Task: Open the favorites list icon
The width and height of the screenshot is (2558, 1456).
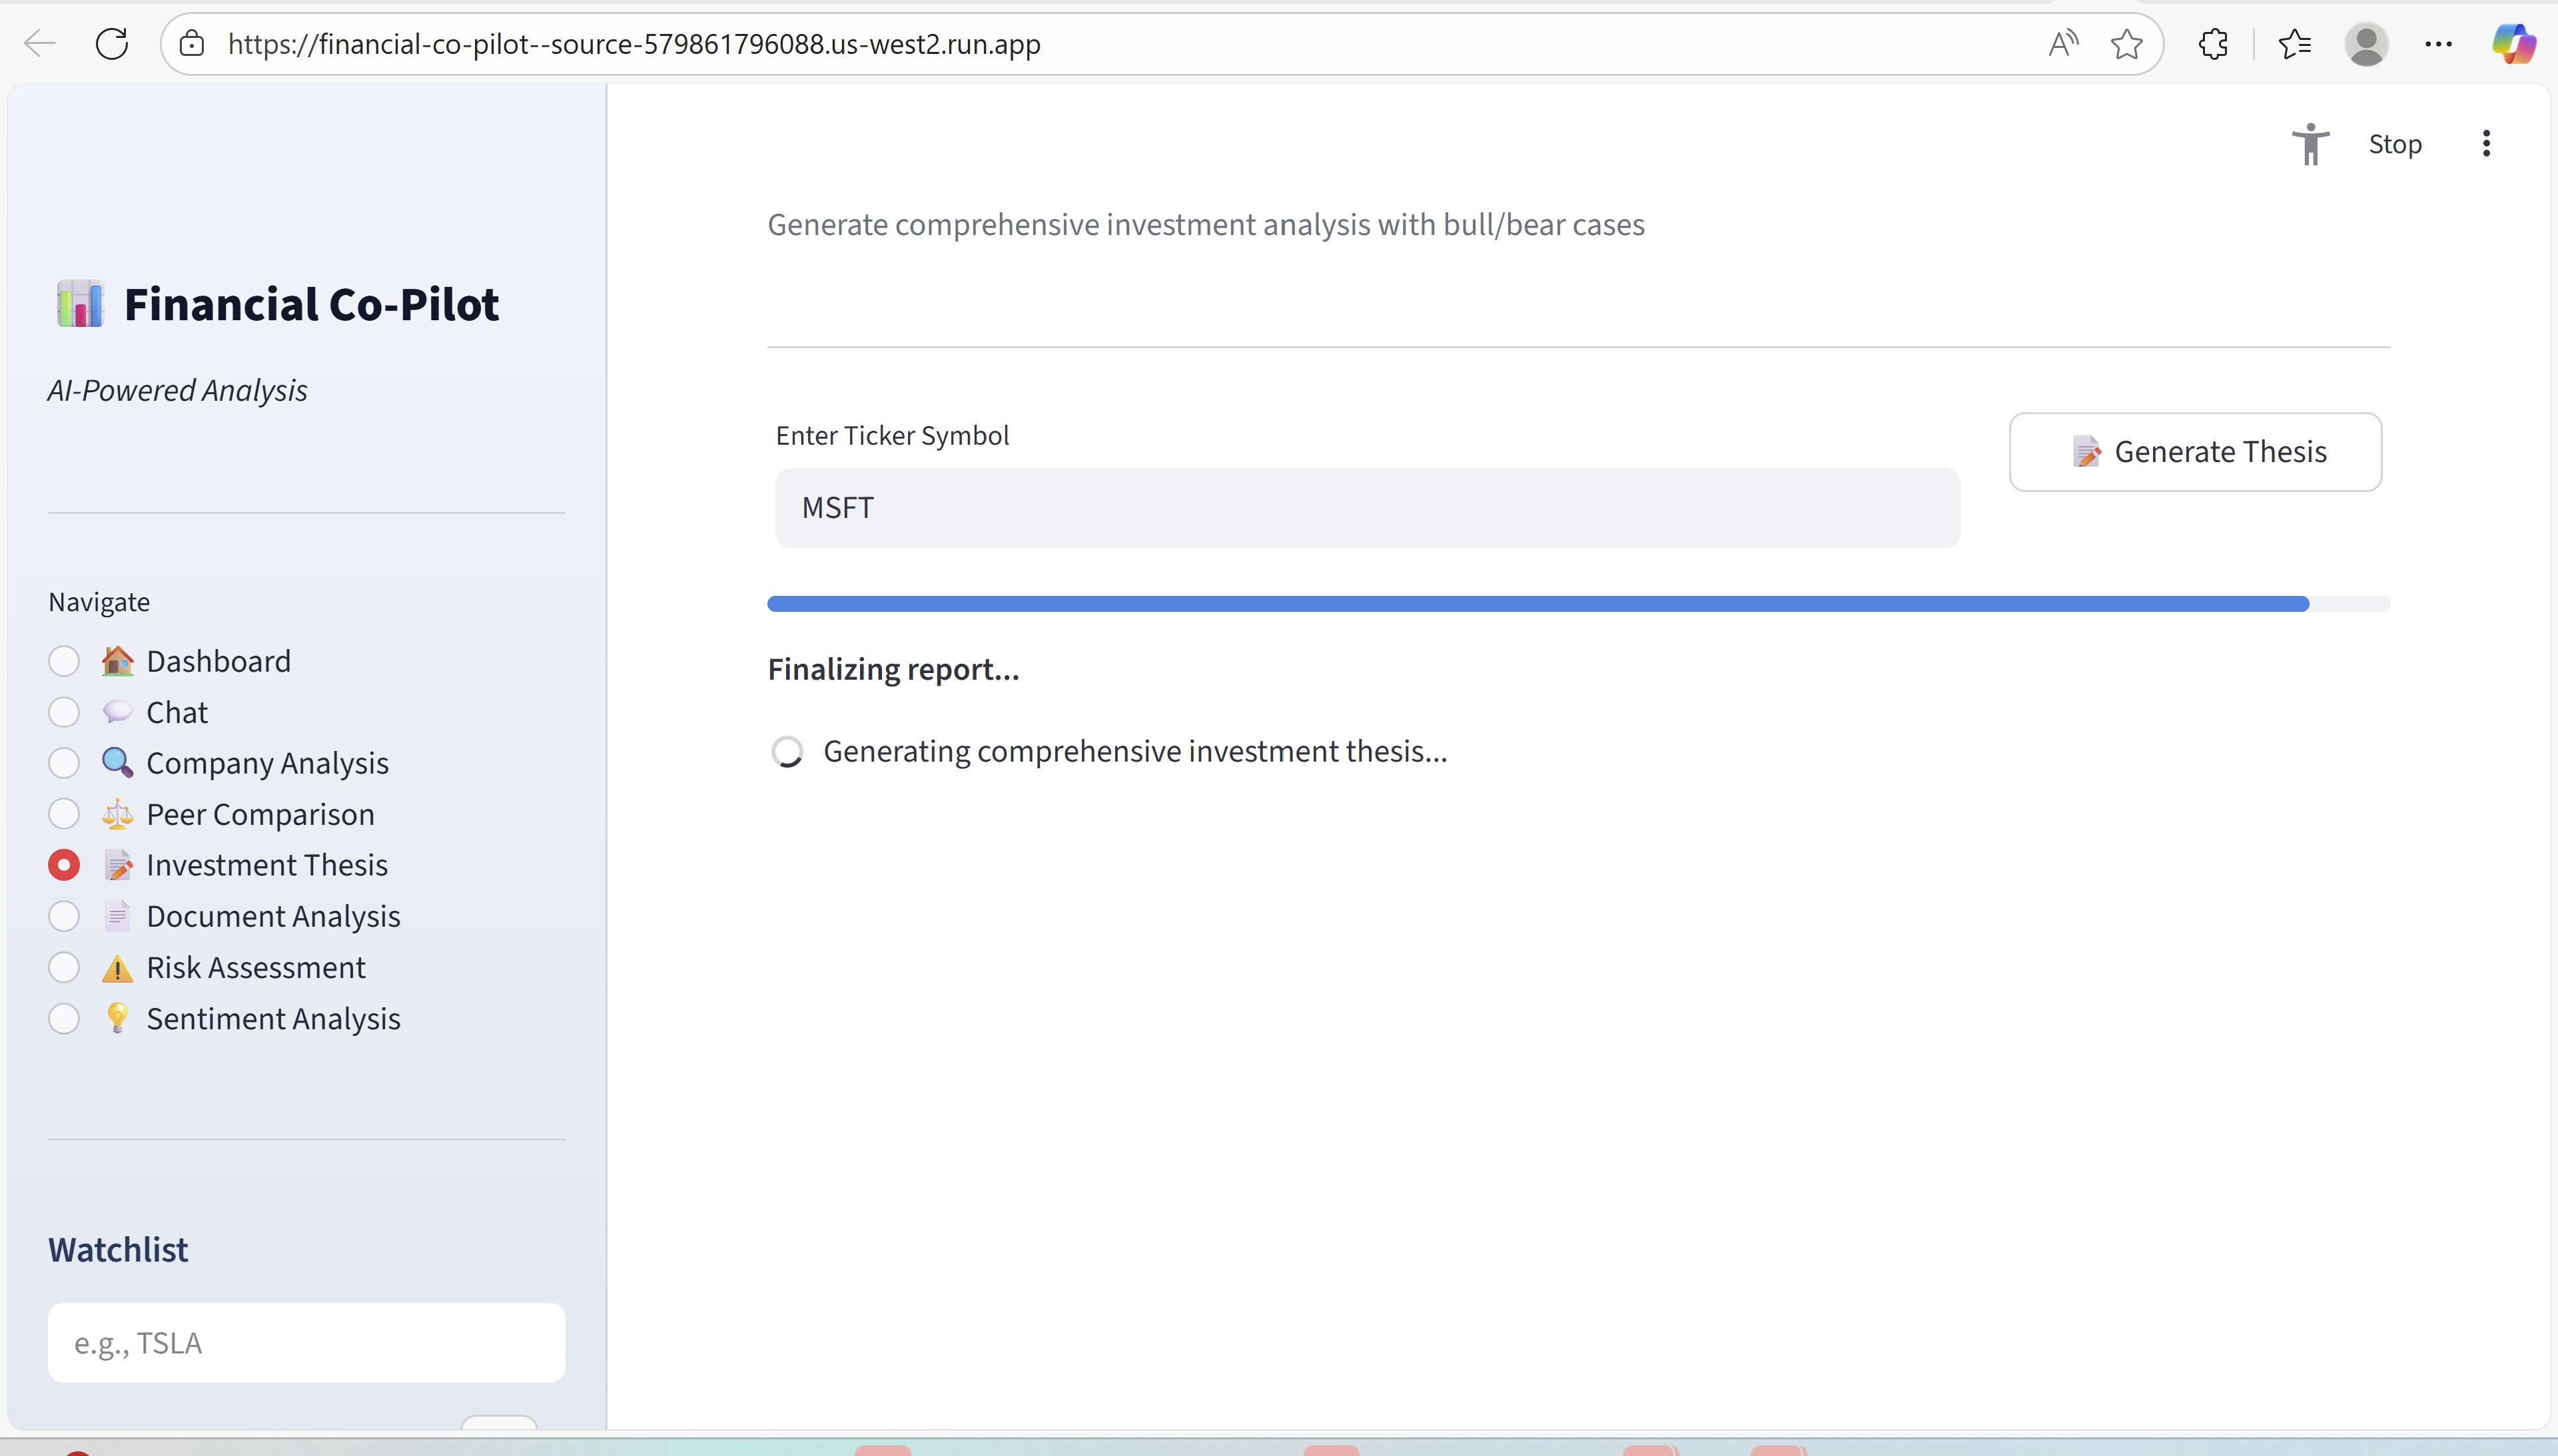Action: (2294, 44)
